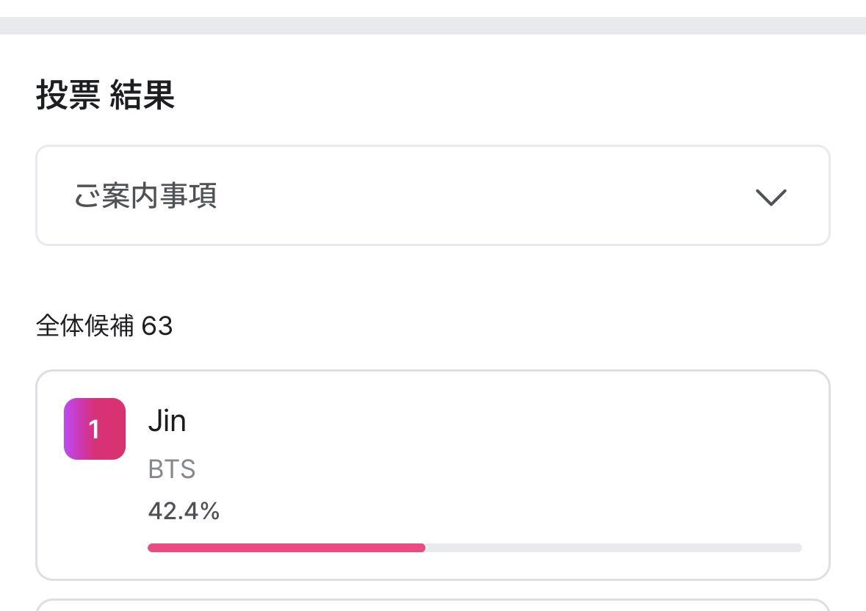This screenshot has width=866, height=611.
Task: Click the right end of Jin's vote bar
Action: click(x=798, y=548)
